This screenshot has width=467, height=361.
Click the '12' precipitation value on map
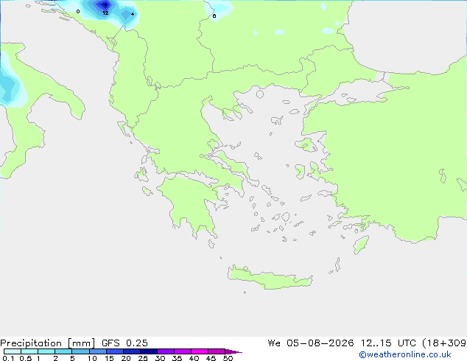[x=105, y=13]
